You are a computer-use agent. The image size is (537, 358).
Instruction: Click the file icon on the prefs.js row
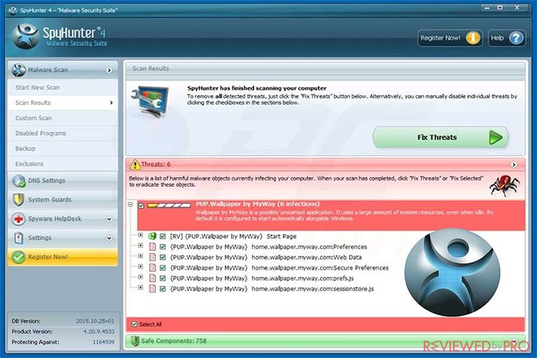click(152, 278)
